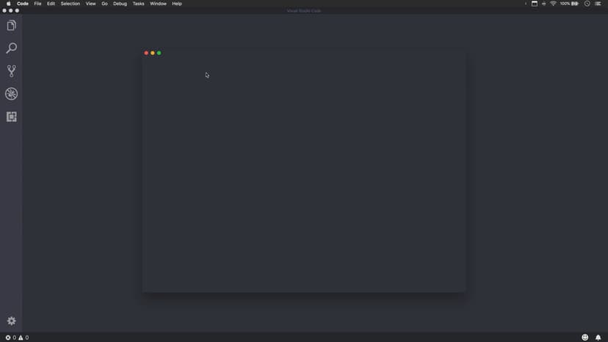The image size is (608, 342).
Task: Open the File menu
Action: coord(37,4)
